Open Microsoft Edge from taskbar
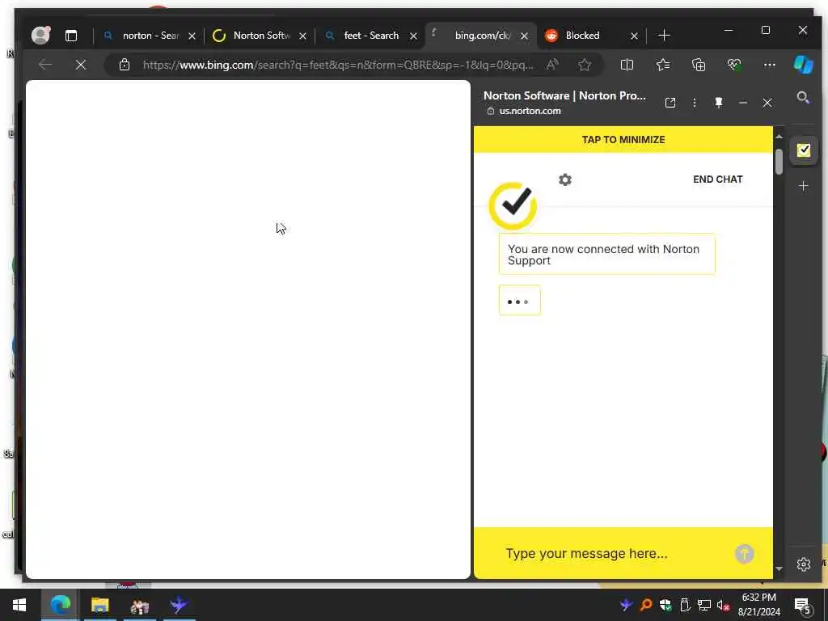 point(60,605)
